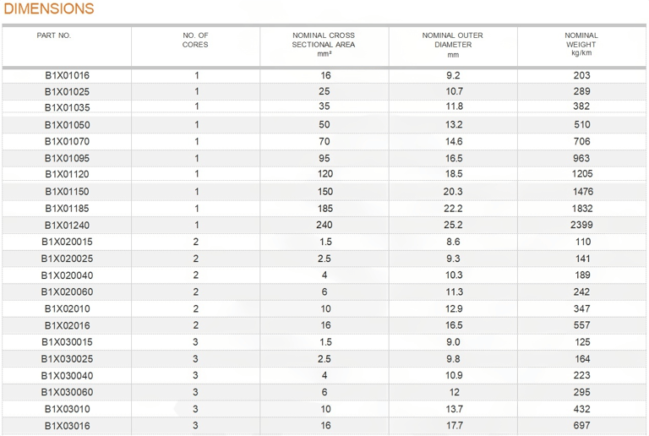
Task: Click the 25.2 outer diameter cell
Action: coord(453,225)
